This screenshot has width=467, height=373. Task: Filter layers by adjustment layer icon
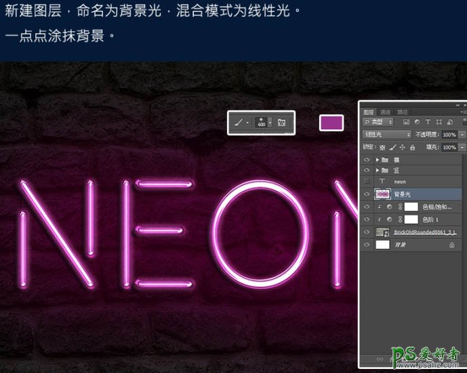(x=417, y=122)
